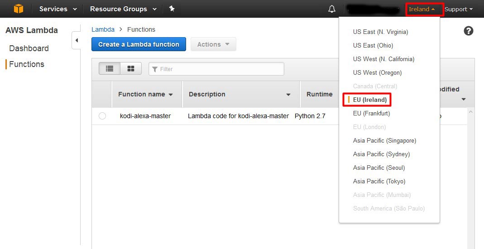This screenshot has height=249, width=484.
Task: Click the table scrollbar up arrow
Action: pyautogui.click(x=470, y=112)
